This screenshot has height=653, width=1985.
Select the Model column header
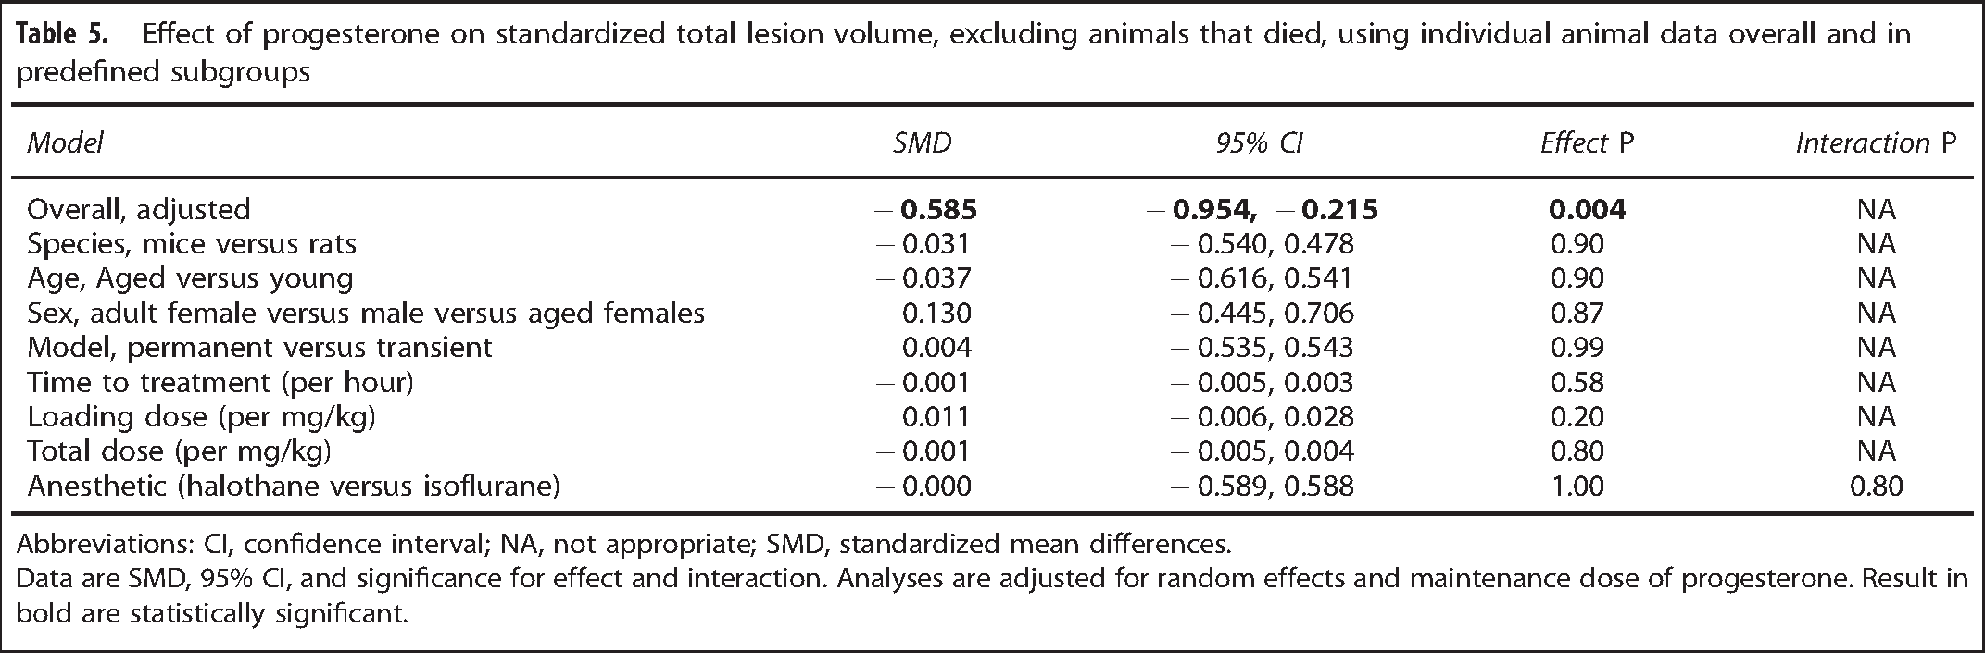point(65,142)
